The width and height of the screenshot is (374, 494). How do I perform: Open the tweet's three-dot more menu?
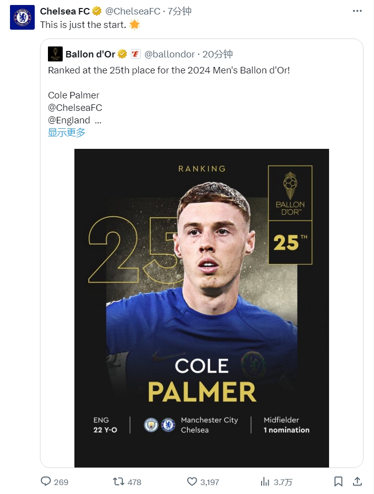[357, 11]
